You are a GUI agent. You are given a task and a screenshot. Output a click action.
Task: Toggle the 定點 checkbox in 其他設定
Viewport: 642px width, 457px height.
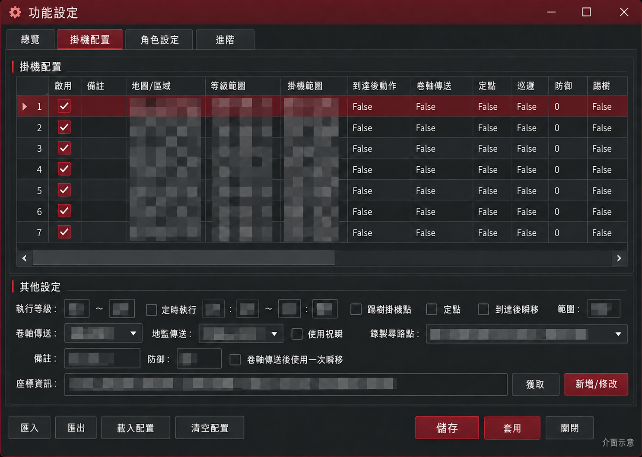point(432,309)
